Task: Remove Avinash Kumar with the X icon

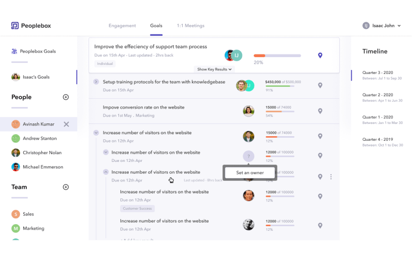Action: pyautogui.click(x=66, y=124)
